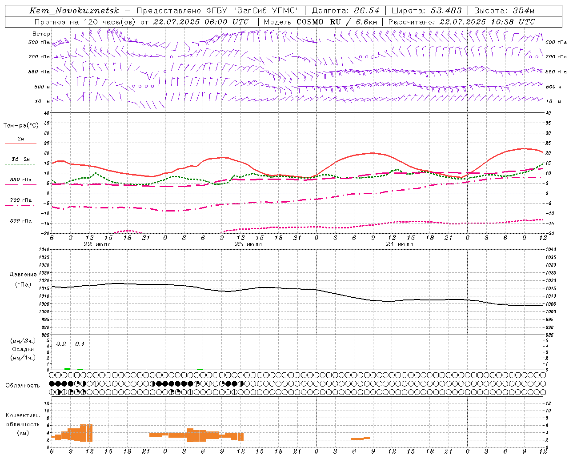569x455 pixels.
Task: Click the '23 июля' date label
Action: 248,244
